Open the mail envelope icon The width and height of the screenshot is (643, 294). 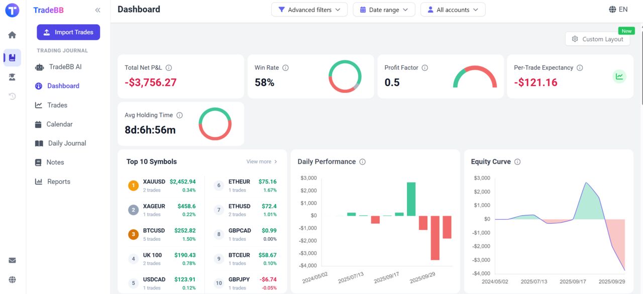12,260
